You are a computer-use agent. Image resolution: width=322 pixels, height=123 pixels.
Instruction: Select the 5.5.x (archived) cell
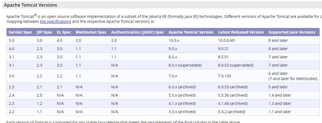click(x=182, y=95)
